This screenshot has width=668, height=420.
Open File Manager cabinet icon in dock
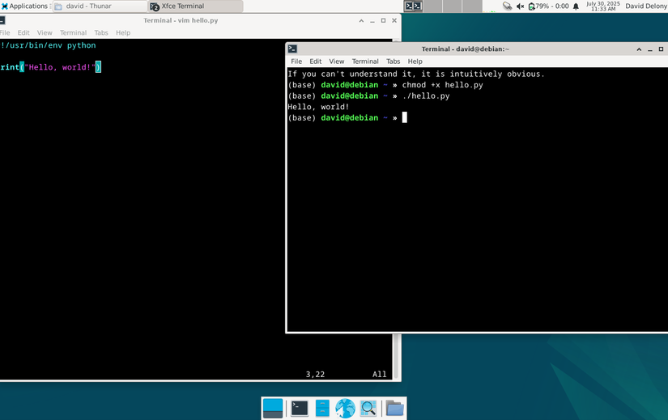point(322,408)
